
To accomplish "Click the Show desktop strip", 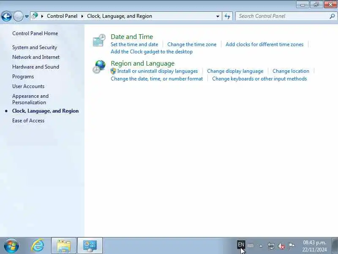I will click(x=335, y=246).
